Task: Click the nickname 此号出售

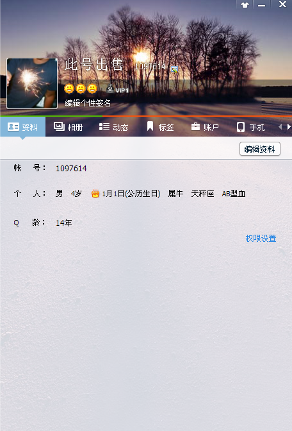Action: coord(94,65)
